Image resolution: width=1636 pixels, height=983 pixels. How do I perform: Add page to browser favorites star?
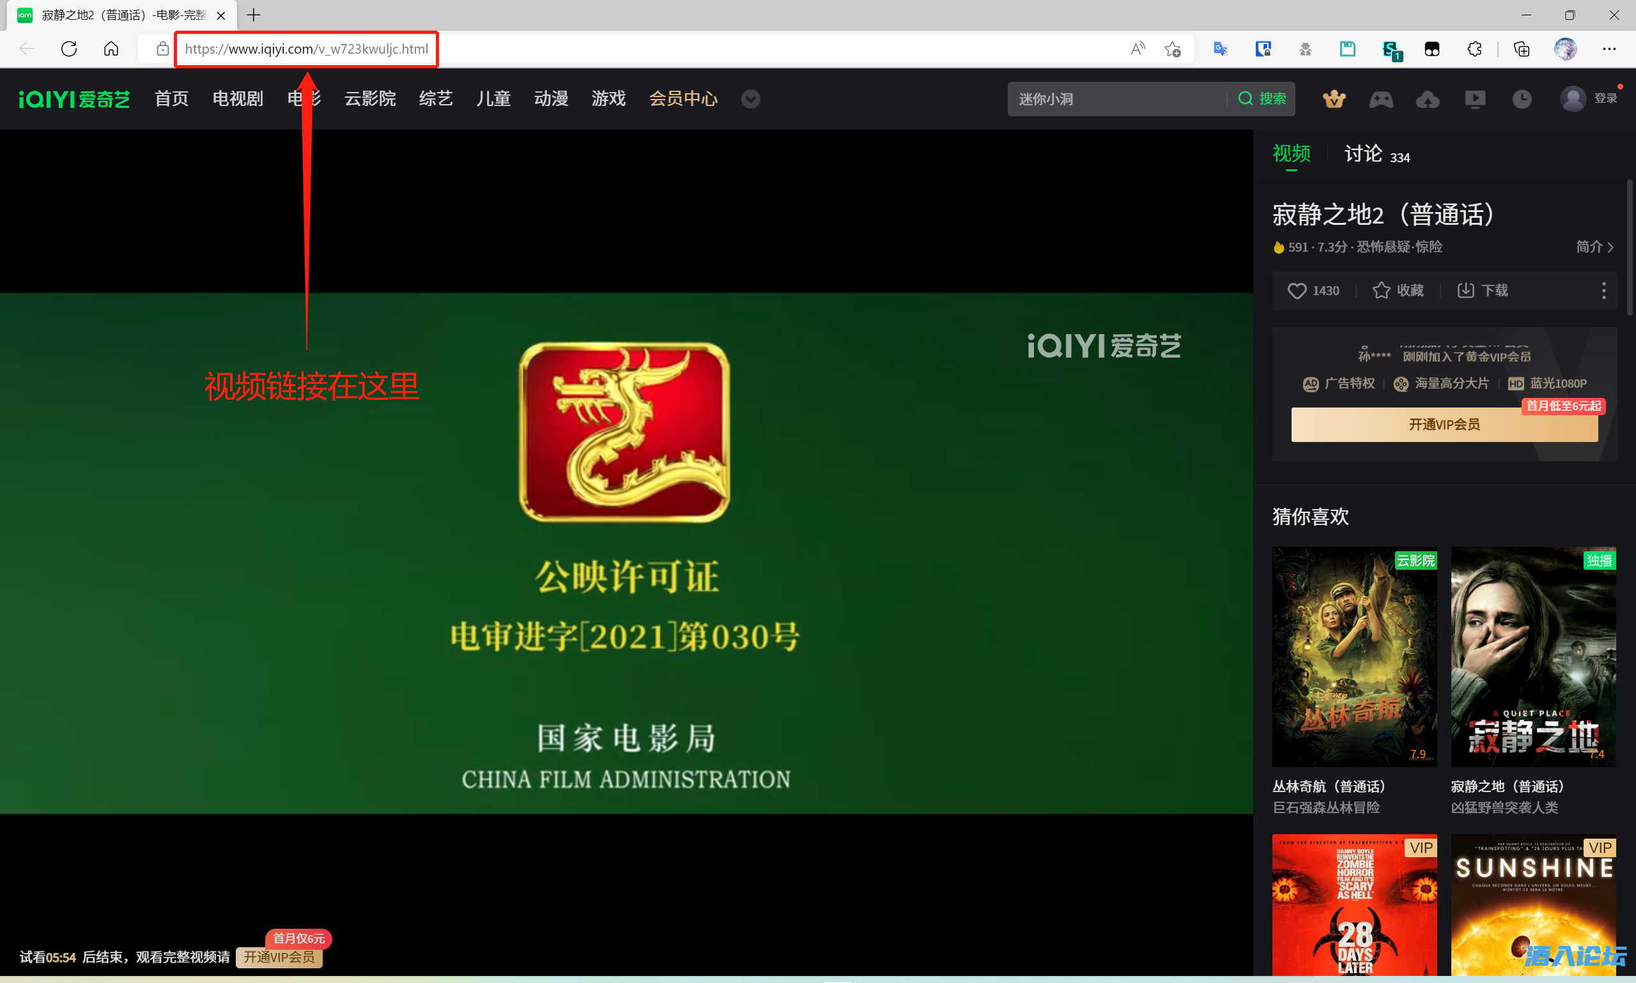(x=1173, y=49)
